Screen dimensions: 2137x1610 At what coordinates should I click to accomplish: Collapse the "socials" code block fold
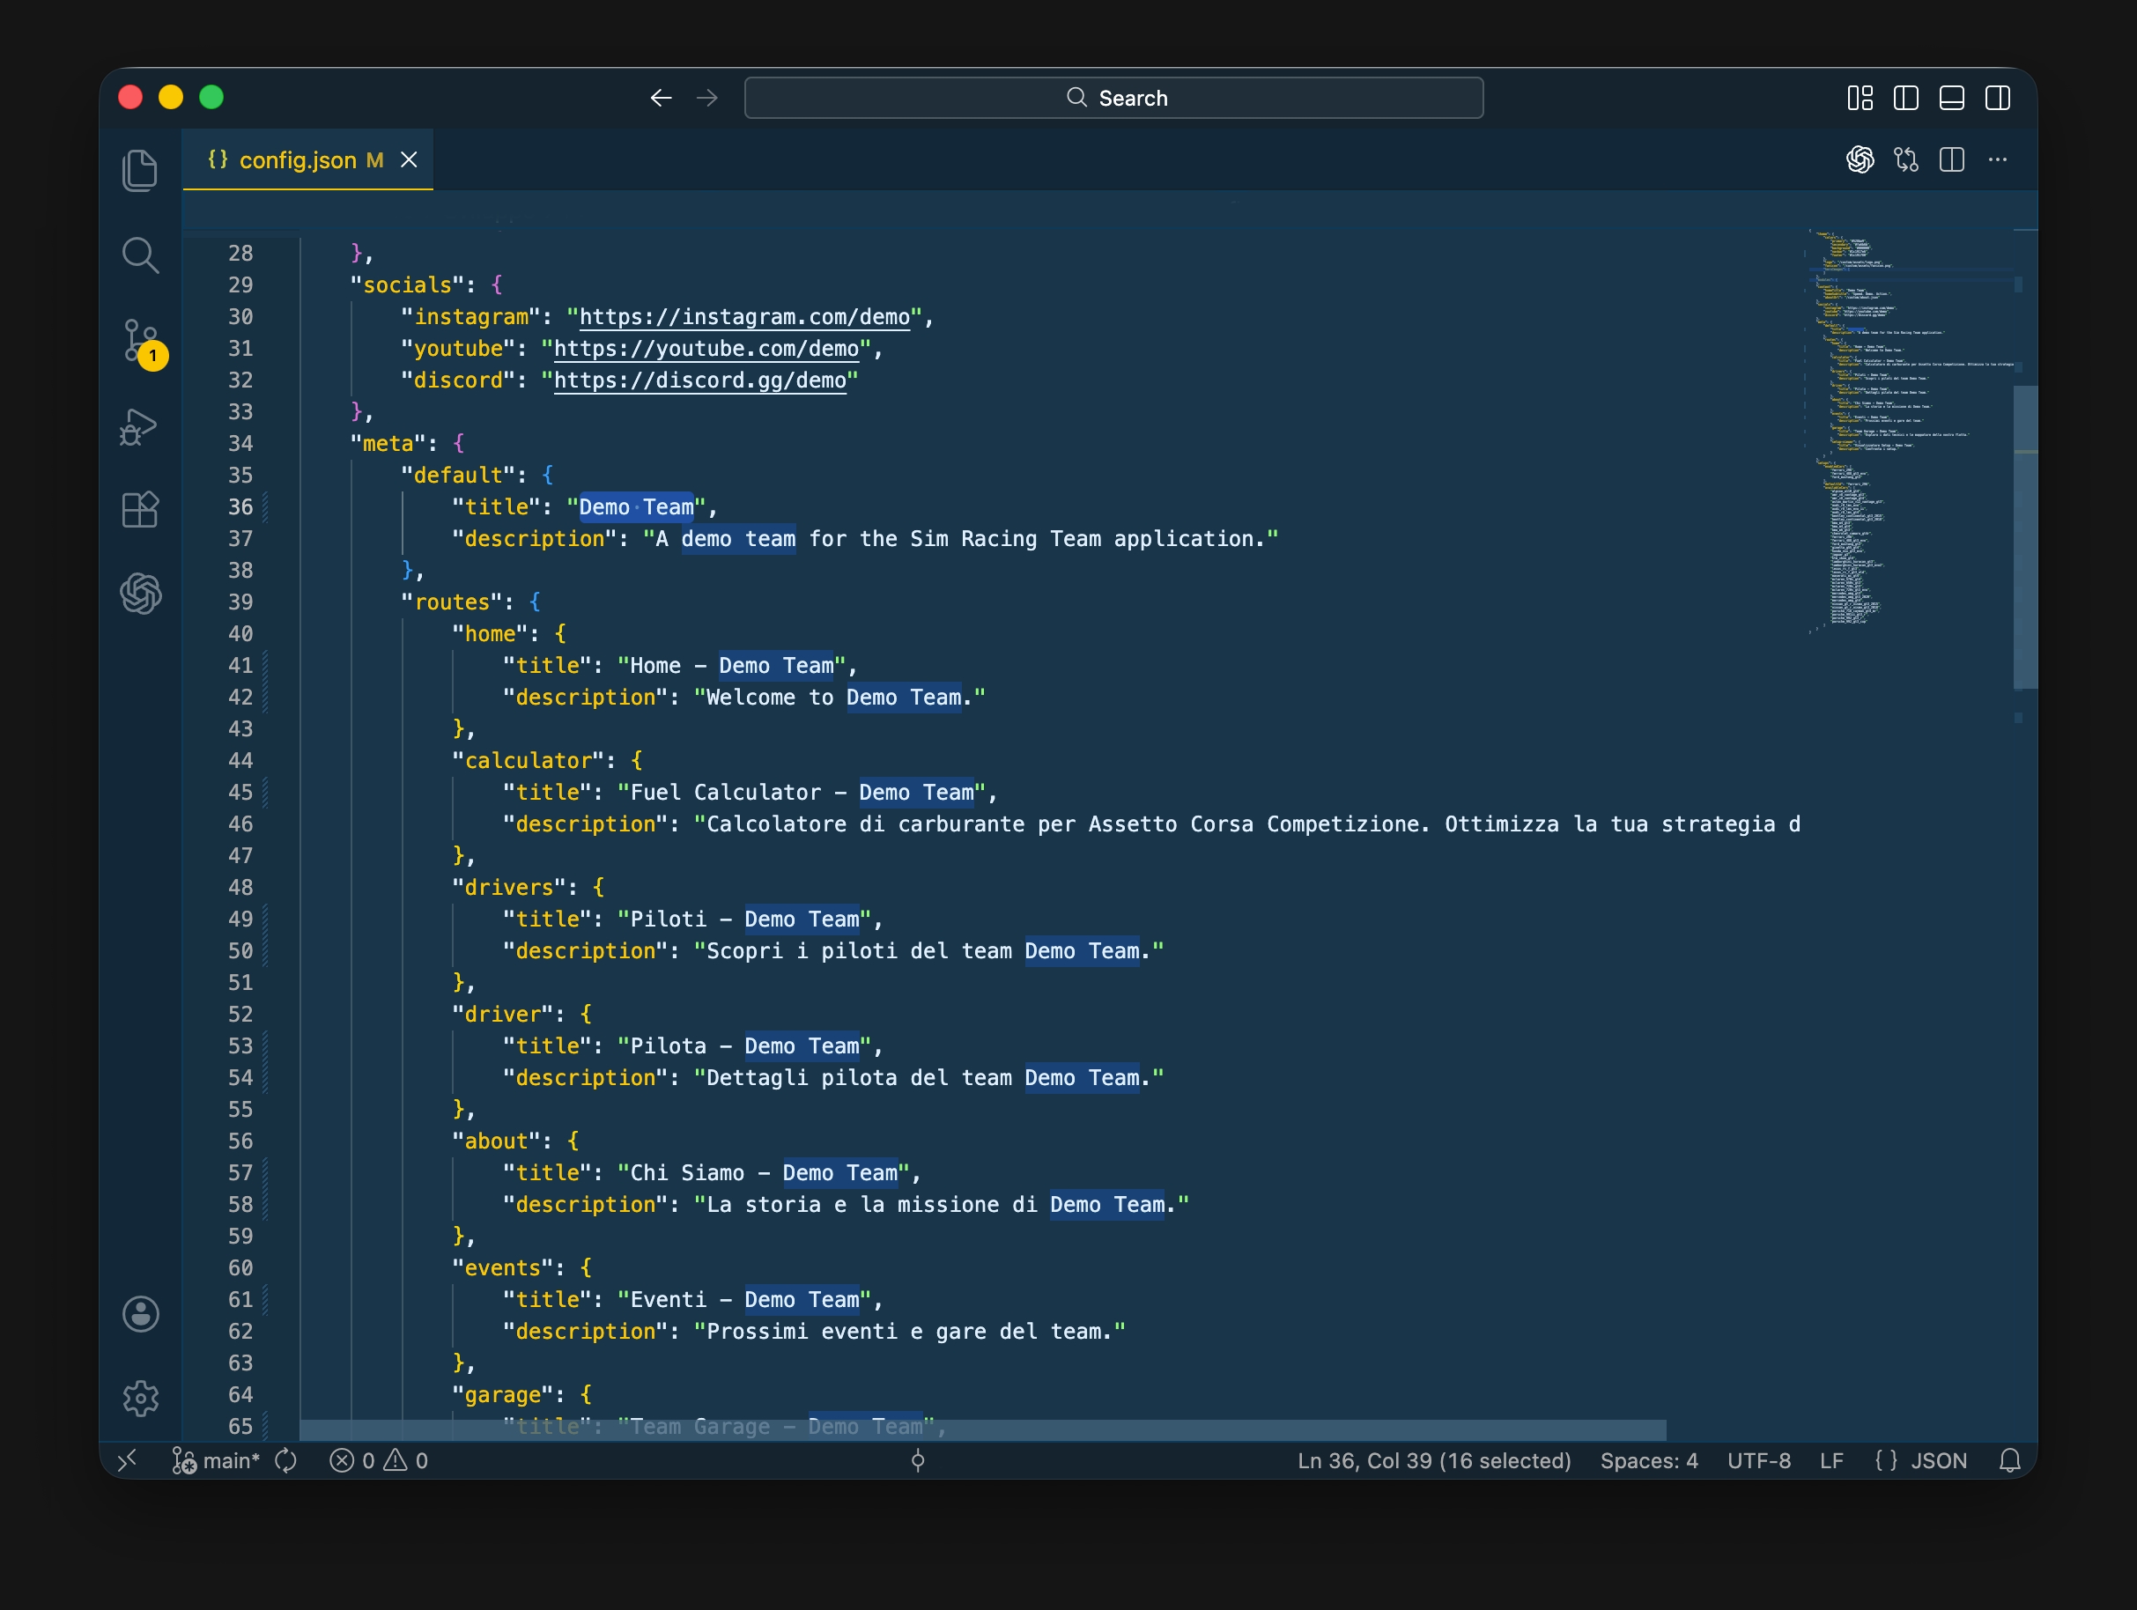(x=280, y=284)
